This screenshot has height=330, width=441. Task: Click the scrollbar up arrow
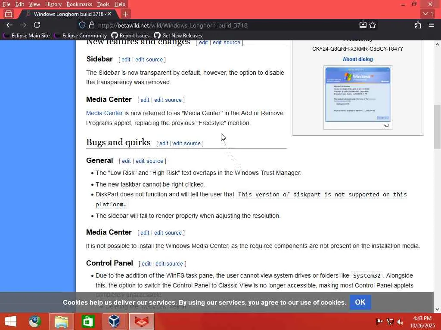(x=437, y=44)
